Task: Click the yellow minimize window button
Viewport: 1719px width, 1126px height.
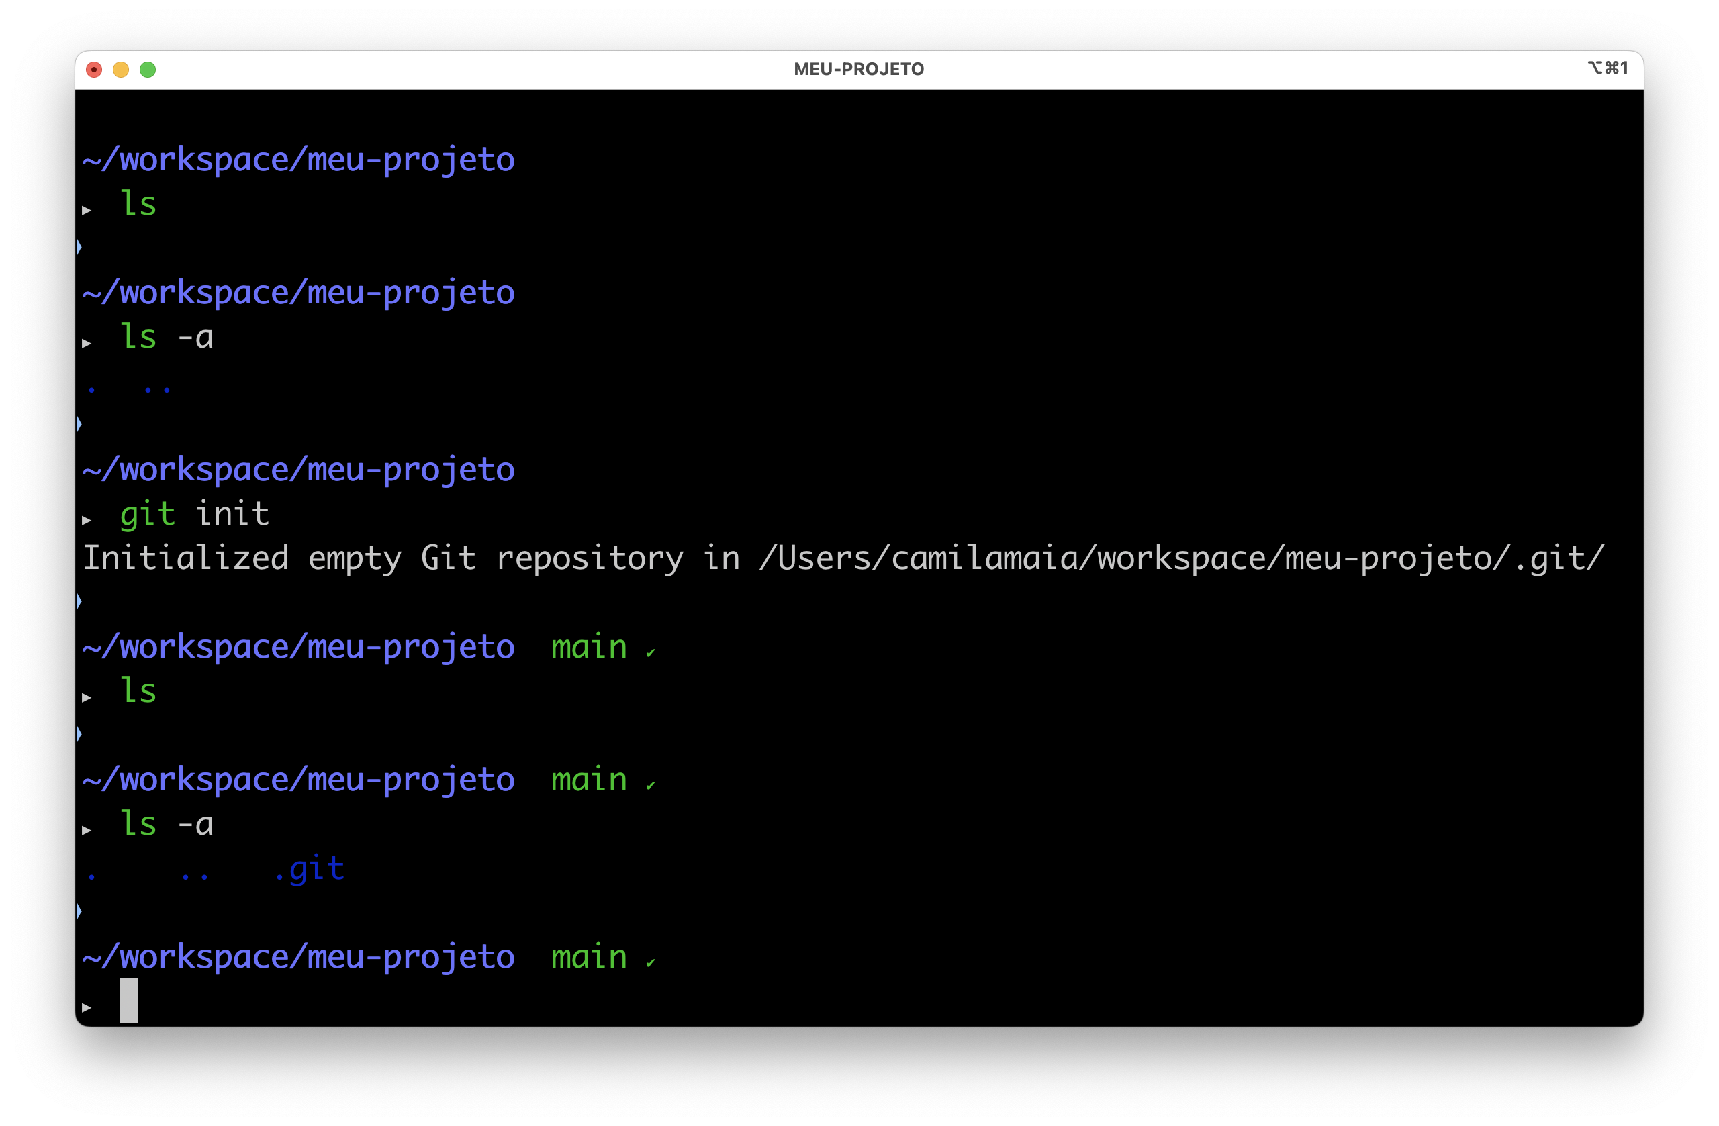Action: click(121, 69)
